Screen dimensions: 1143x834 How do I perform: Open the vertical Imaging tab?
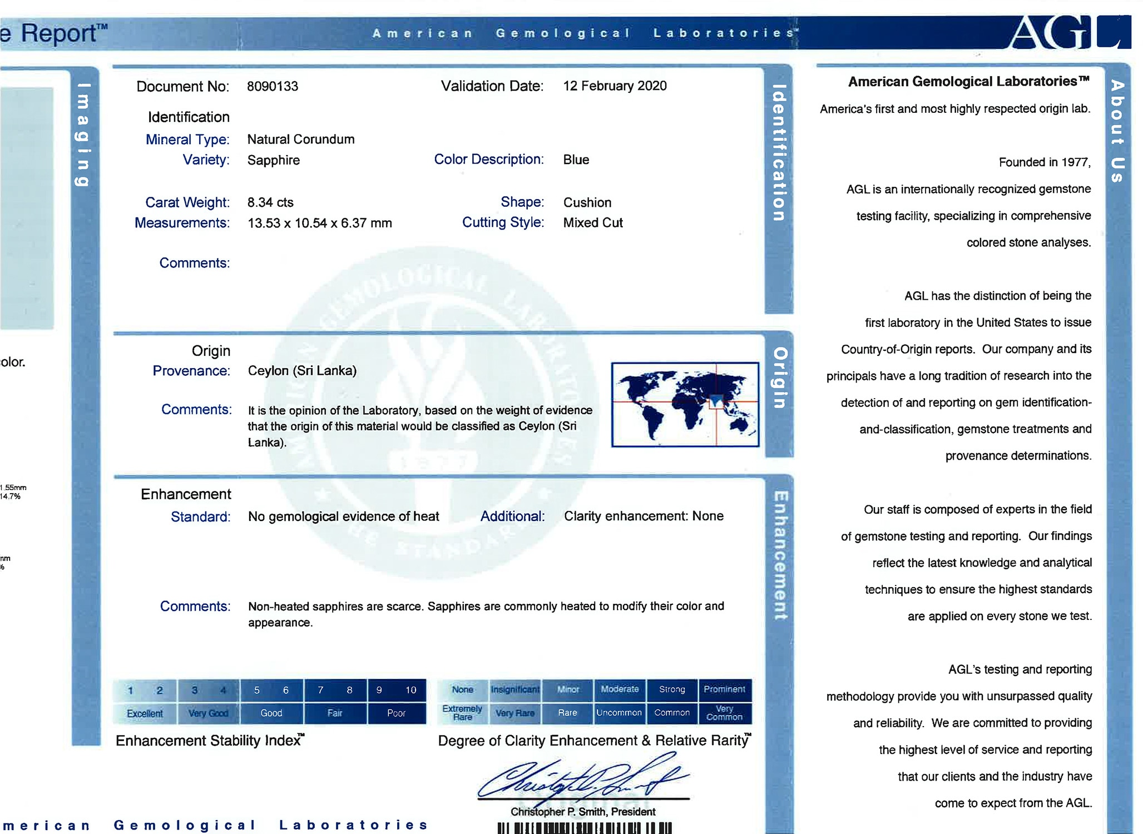[x=83, y=135]
